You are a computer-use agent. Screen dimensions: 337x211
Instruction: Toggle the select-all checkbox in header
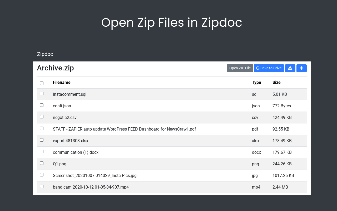point(42,83)
